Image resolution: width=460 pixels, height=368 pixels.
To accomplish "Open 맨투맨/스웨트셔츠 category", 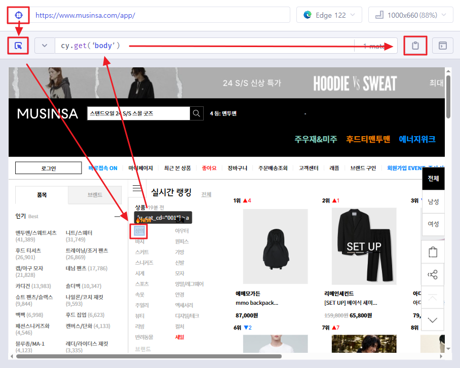I will coord(36,233).
